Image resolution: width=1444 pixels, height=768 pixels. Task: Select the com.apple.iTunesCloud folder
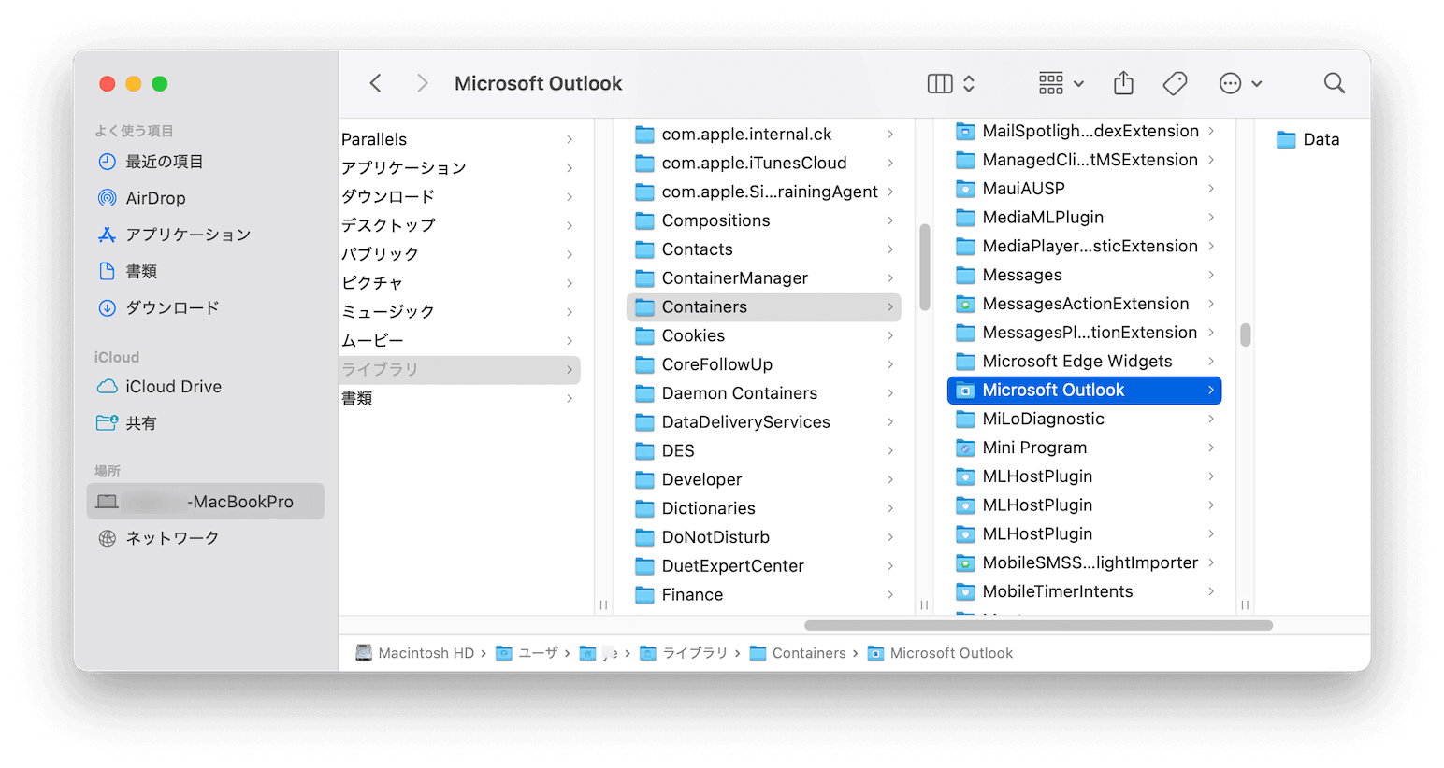764,164
